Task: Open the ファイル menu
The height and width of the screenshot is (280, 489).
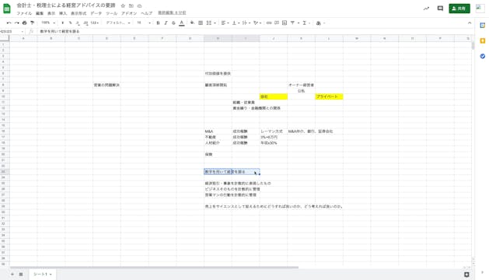Action: point(24,13)
